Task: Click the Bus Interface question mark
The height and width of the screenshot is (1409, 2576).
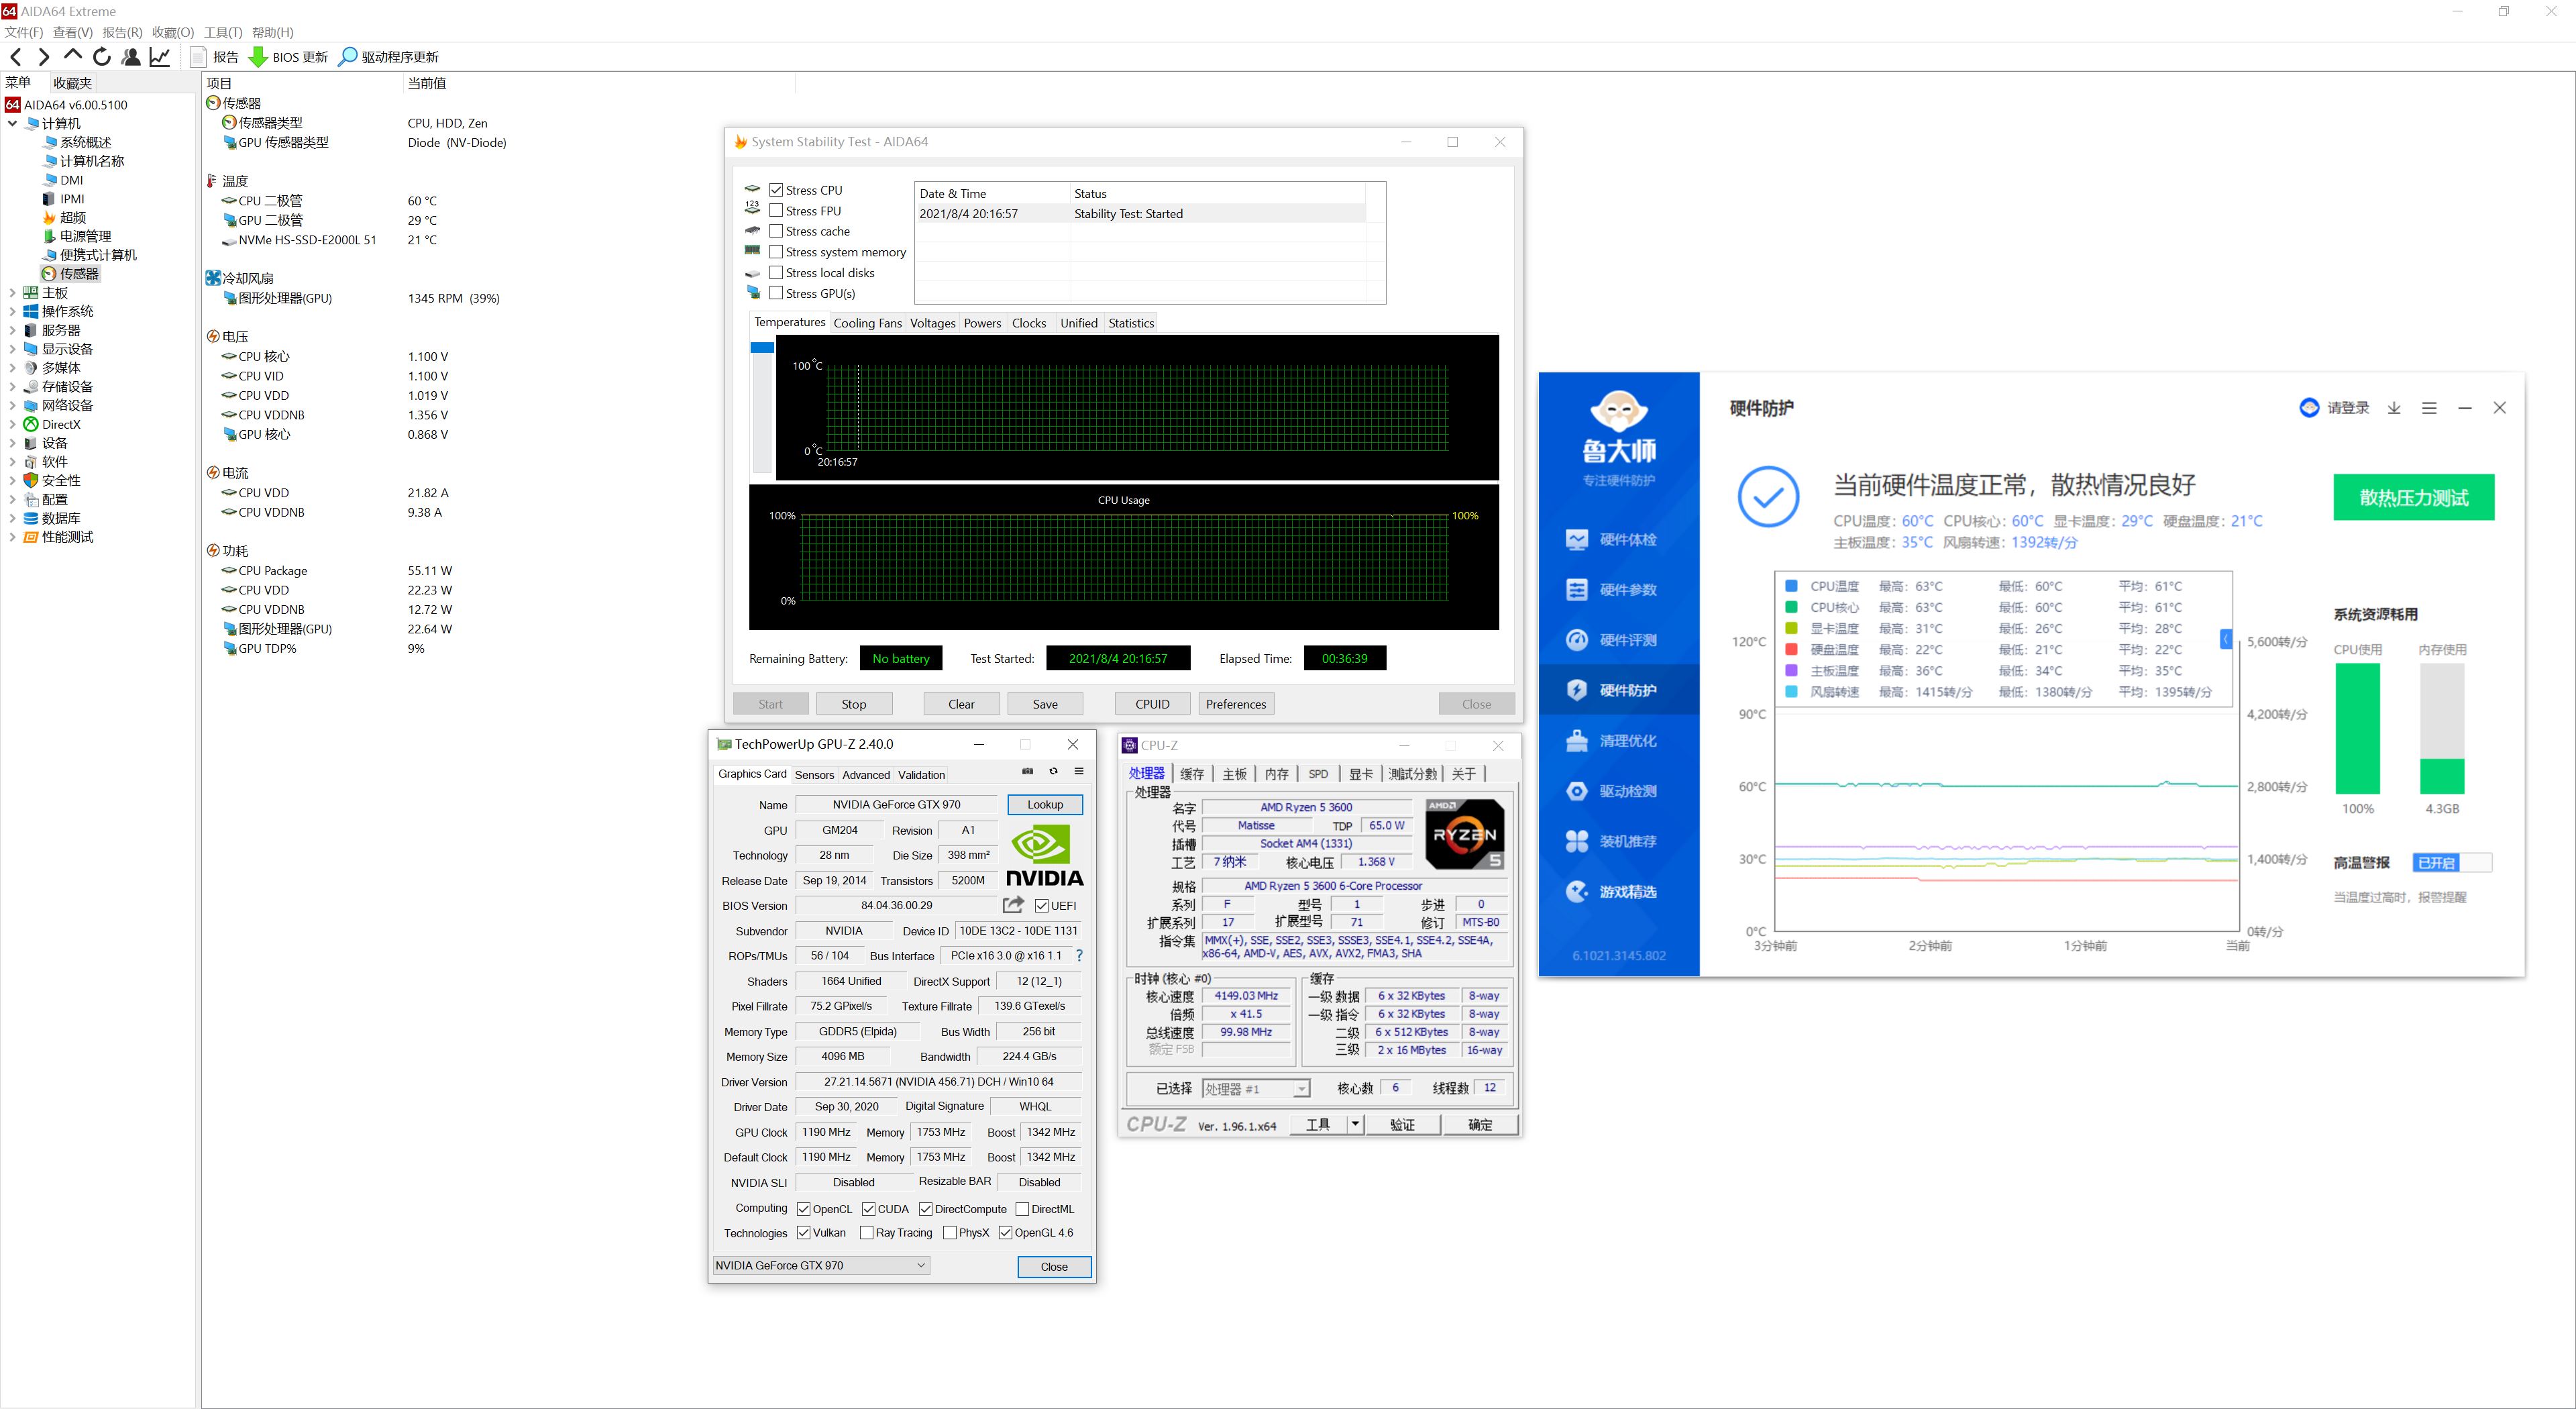Action: click(x=1079, y=956)
